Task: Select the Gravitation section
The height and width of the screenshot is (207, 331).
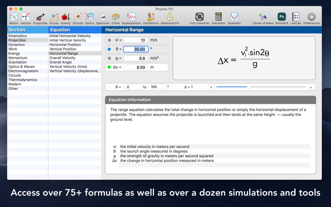Action: coord(28,62)
